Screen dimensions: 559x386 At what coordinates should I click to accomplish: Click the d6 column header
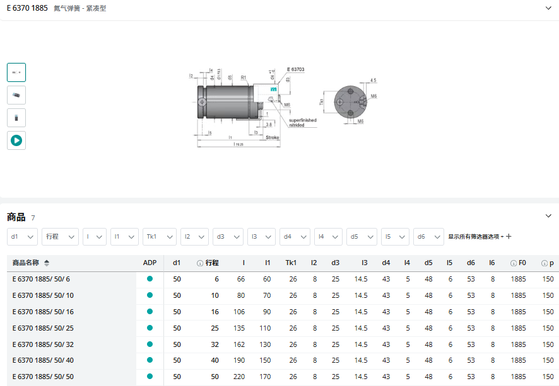(x=471, y=263)
